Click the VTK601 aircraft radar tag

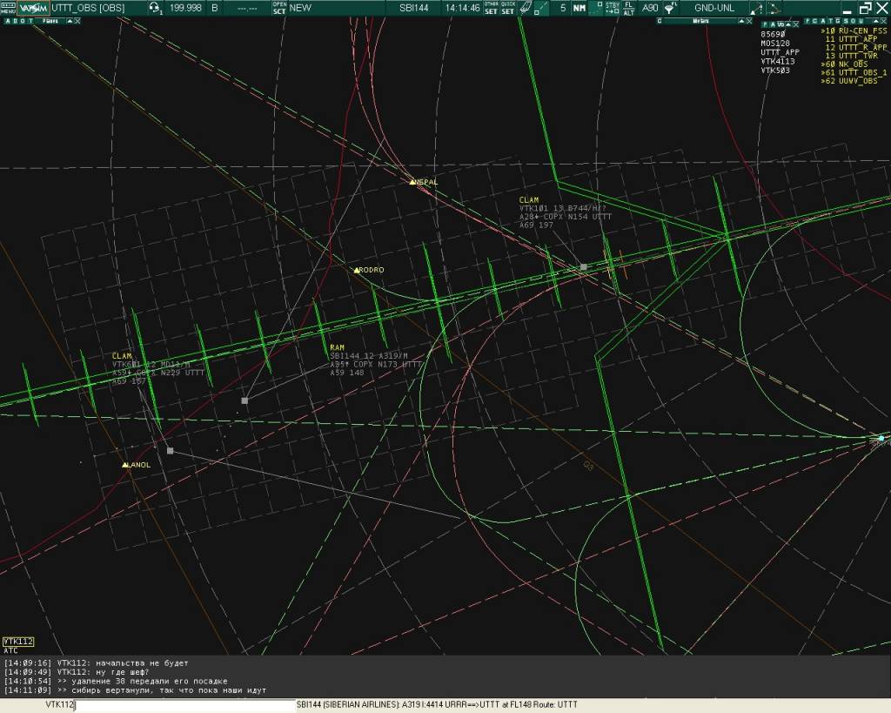[x=158, y=368]
